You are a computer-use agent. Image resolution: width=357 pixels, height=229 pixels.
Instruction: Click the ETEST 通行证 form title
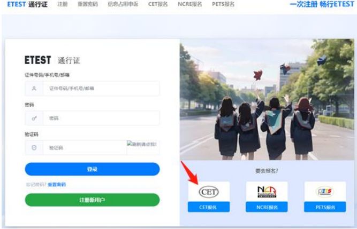point(52,60)
